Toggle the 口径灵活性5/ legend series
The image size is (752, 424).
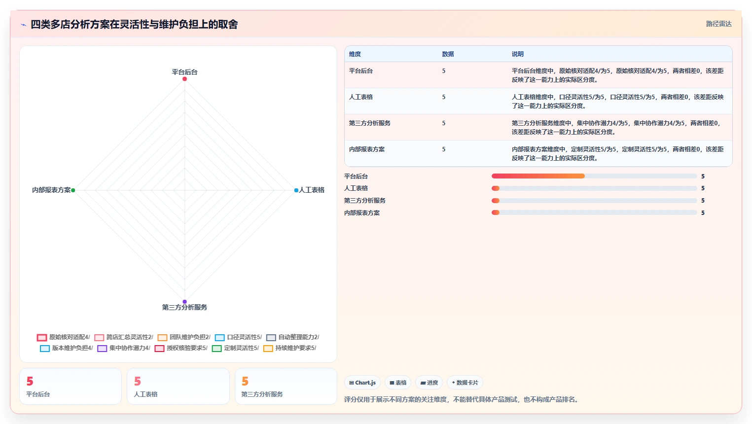tap(238, 337)
